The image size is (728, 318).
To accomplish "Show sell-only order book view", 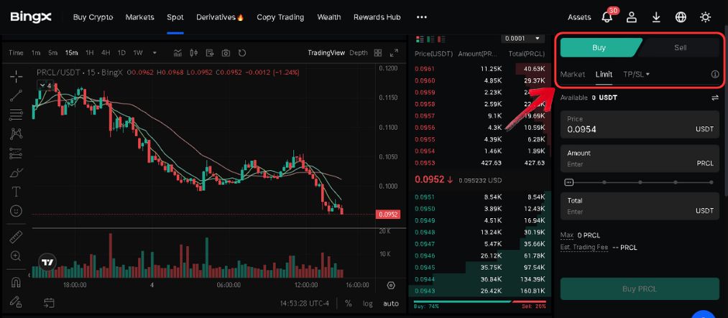I will click(x=441, y=39).
